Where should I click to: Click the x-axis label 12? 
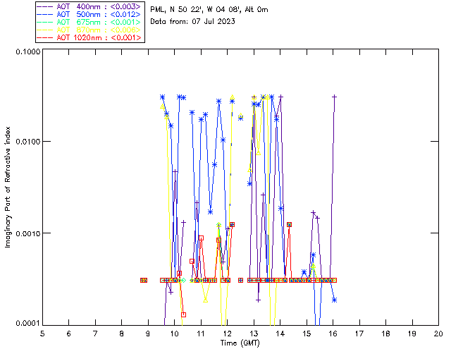pos(227,334)
